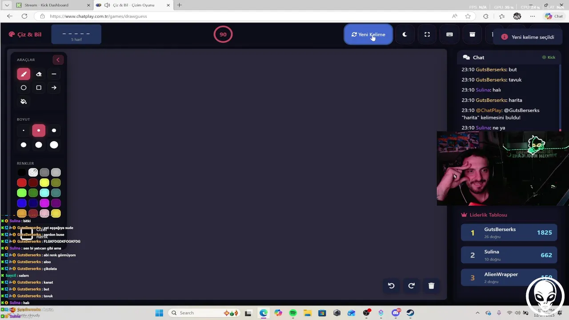The height and width of the screenshot is (320, 569).
Task: Open the archive box icon in header
Action: click(472, 34)
